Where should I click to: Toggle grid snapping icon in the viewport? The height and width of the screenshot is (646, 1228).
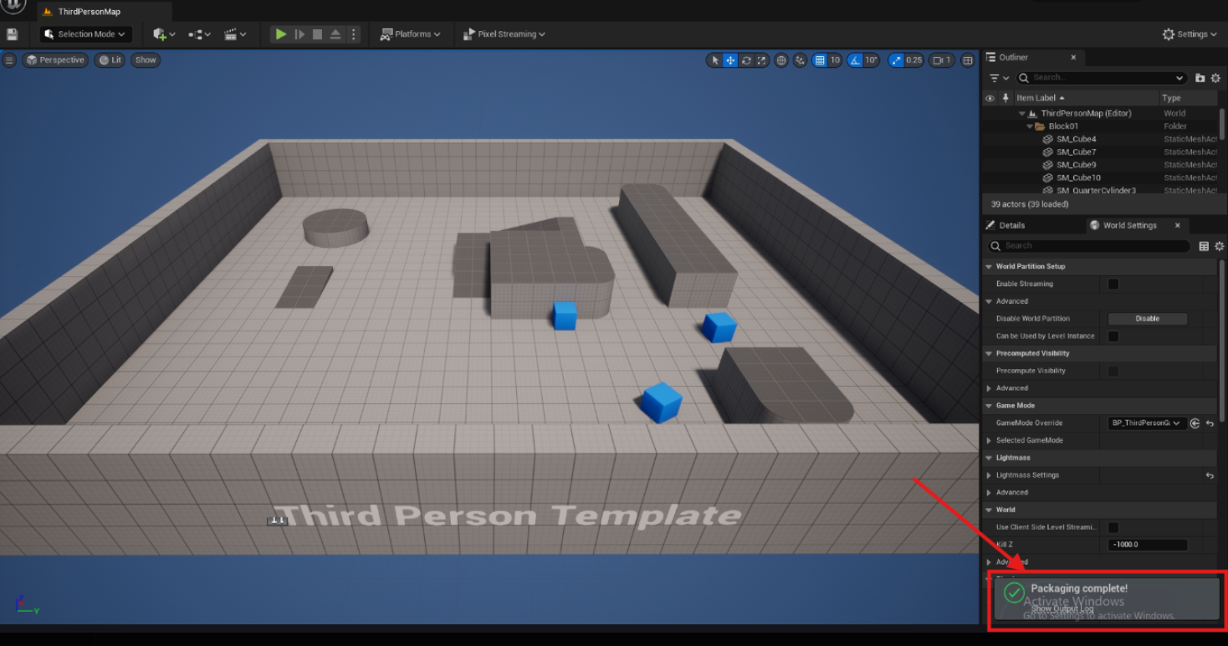(x=820, y=60)
